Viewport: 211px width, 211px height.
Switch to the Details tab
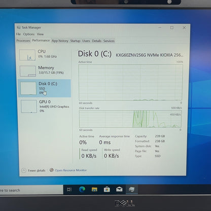point(96,41)
